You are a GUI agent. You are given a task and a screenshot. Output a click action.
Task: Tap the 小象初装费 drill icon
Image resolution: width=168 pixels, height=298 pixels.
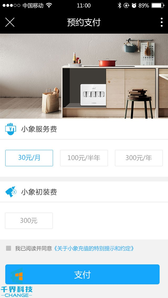point(11,192)
